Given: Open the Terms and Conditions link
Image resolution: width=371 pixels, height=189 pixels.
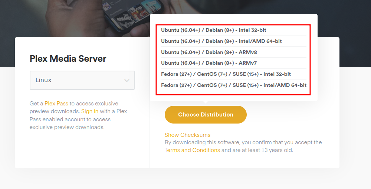Looking at the screenshot, I should (192, 150).
